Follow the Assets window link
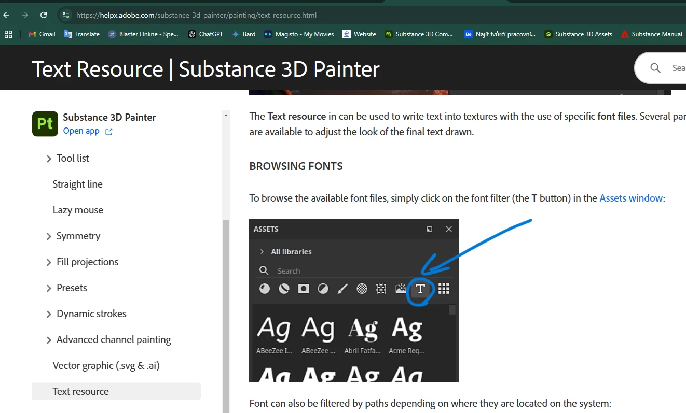This screenshot has height=413, width=686. pyautogui.click(x=631, y=198)
